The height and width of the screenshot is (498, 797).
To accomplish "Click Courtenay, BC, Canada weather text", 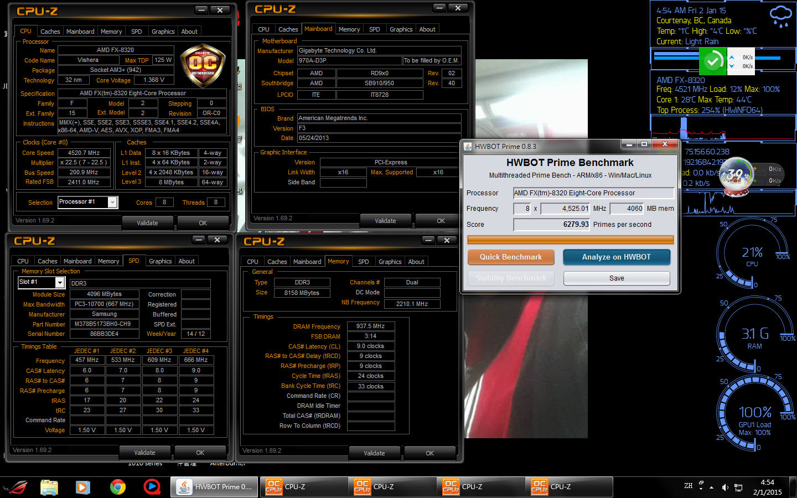I will coord(694,20).
